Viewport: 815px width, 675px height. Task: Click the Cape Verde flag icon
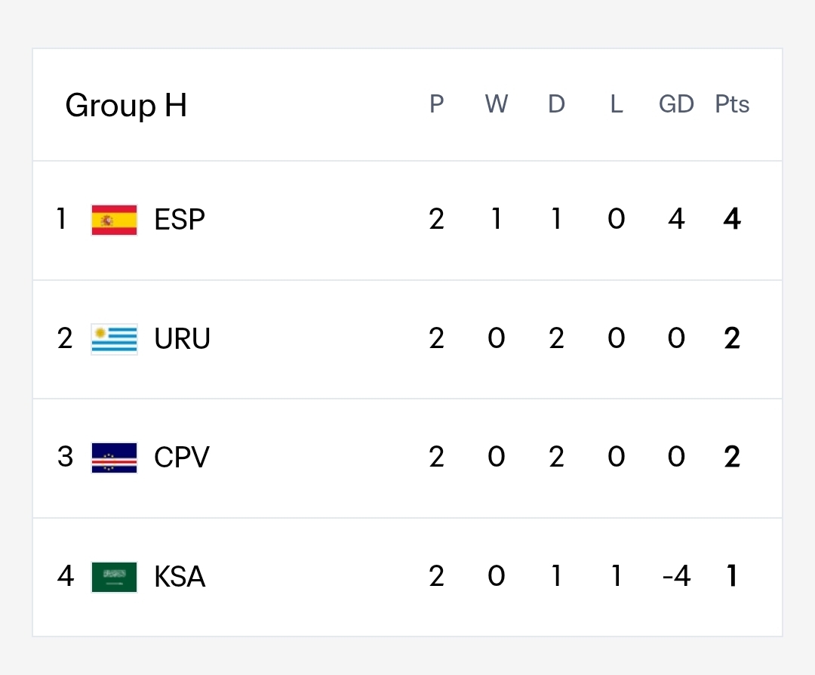coord(115,458)
